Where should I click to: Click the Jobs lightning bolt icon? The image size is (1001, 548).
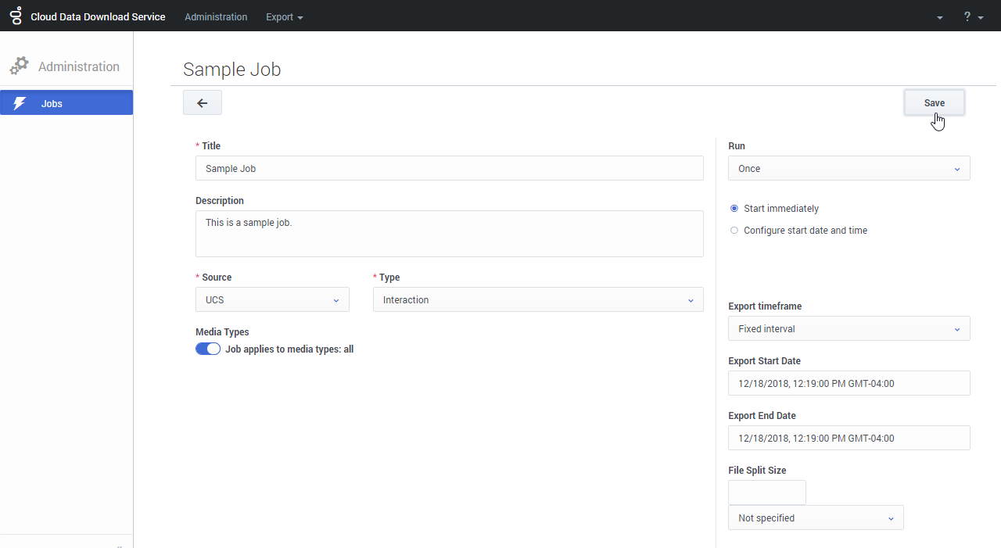(x=20, y=103)
